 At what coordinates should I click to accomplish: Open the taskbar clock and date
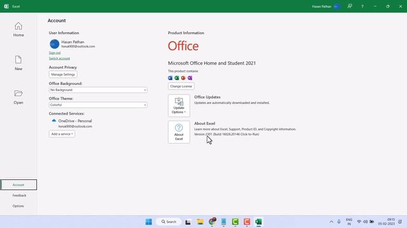(x=386, y=222)
